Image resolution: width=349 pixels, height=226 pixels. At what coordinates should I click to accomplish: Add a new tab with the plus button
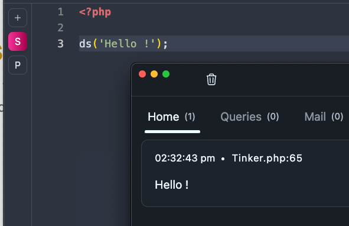(18, 18)
